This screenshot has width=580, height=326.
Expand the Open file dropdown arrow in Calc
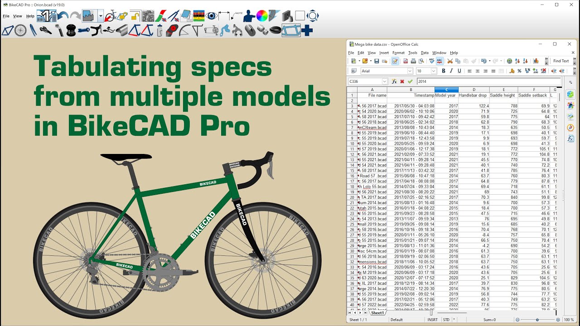coord(371,61)
